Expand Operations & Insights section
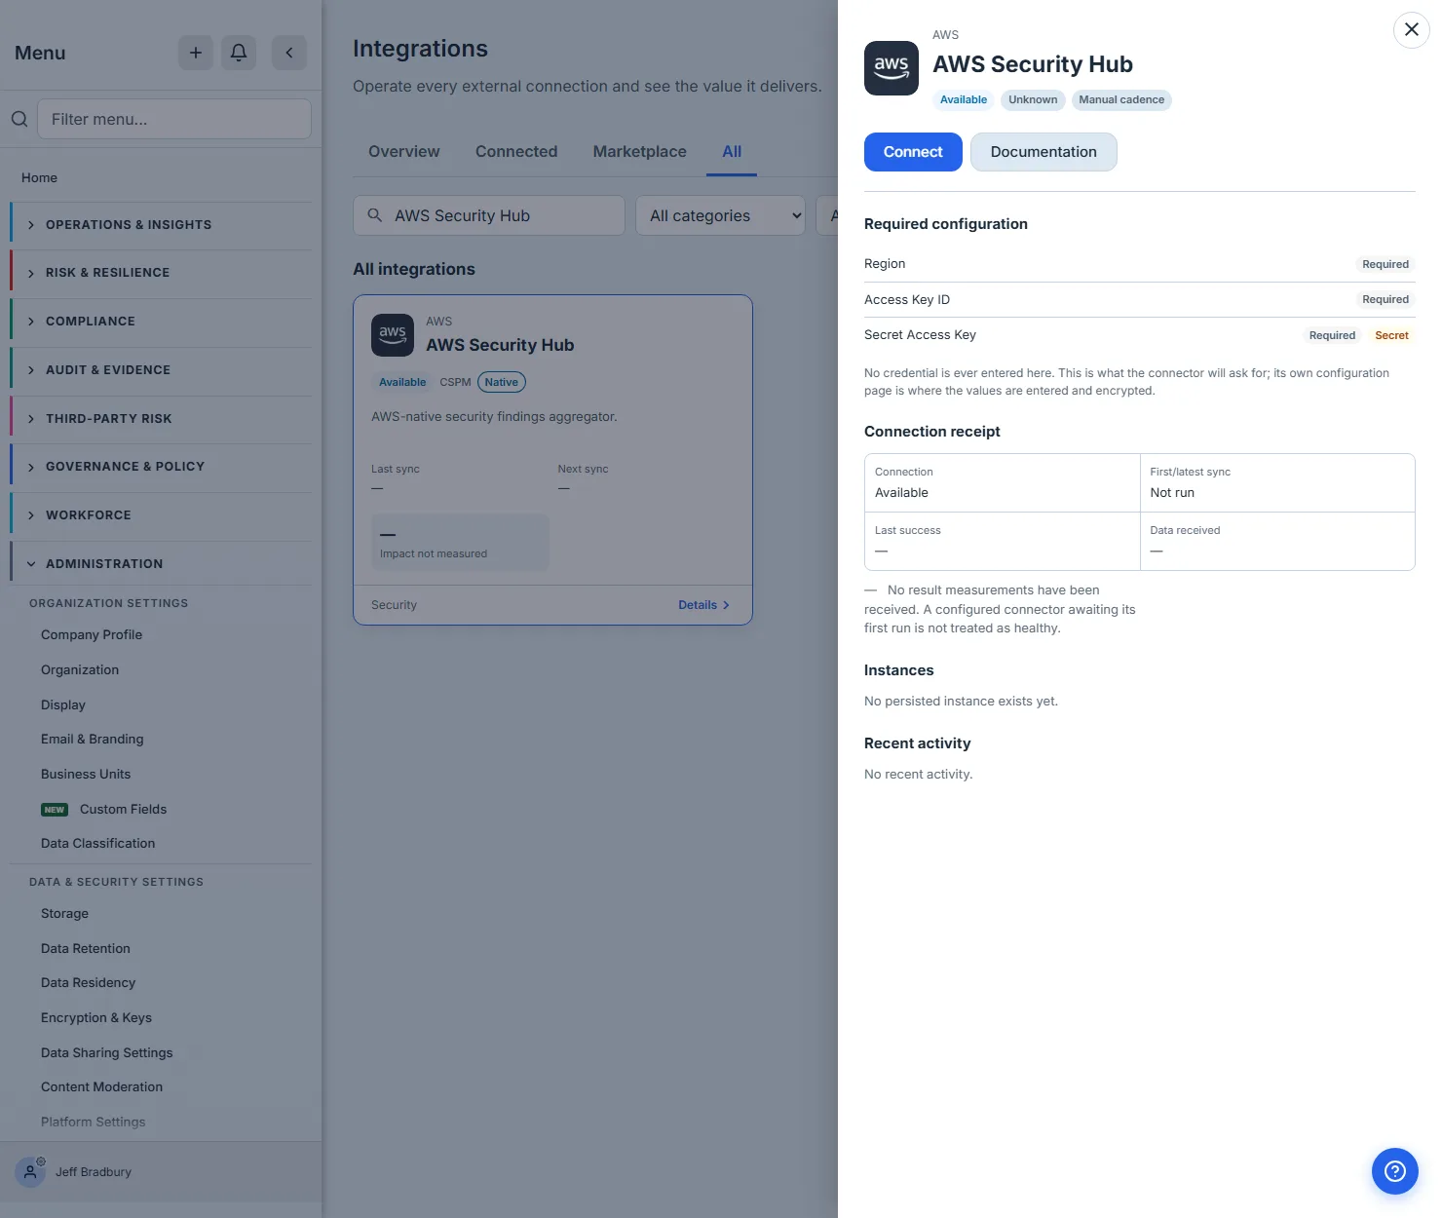The width and height of the screenshot is (1442, 1218). (x=161, y=225)
